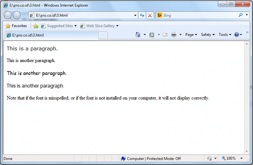Expand the zoom level dropdown arrow
Image resolution: width=253 pixels, height=165 pixels.
coord(241,159)
